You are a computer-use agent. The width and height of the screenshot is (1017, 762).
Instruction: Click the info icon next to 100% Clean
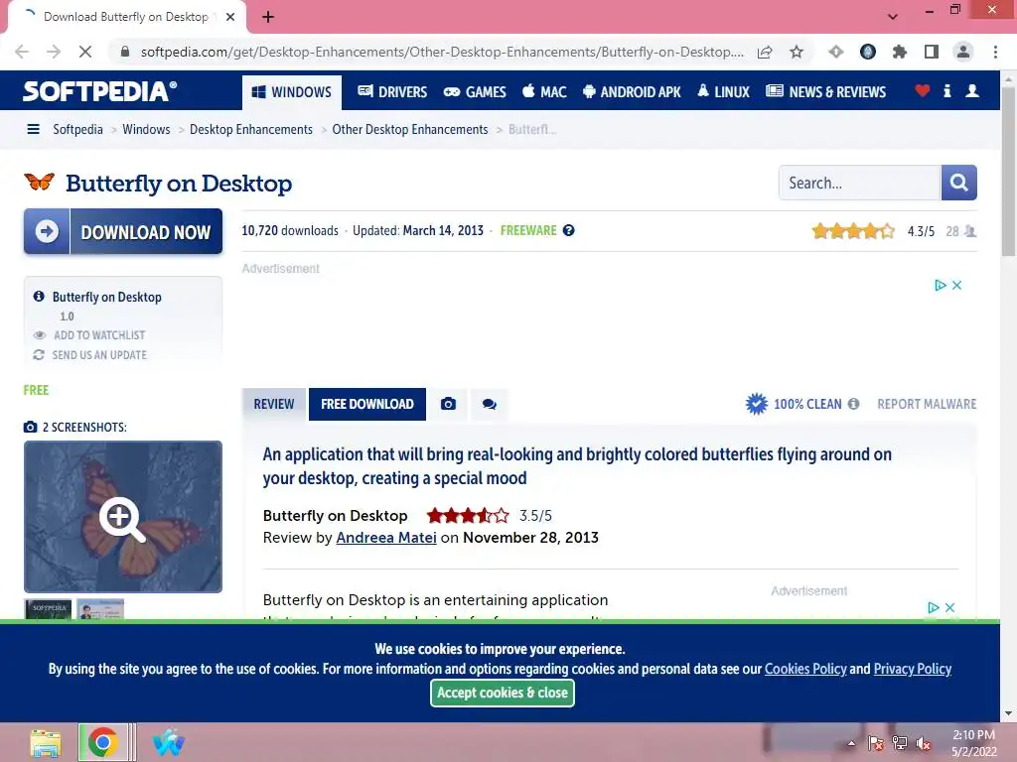click(853, 404)
